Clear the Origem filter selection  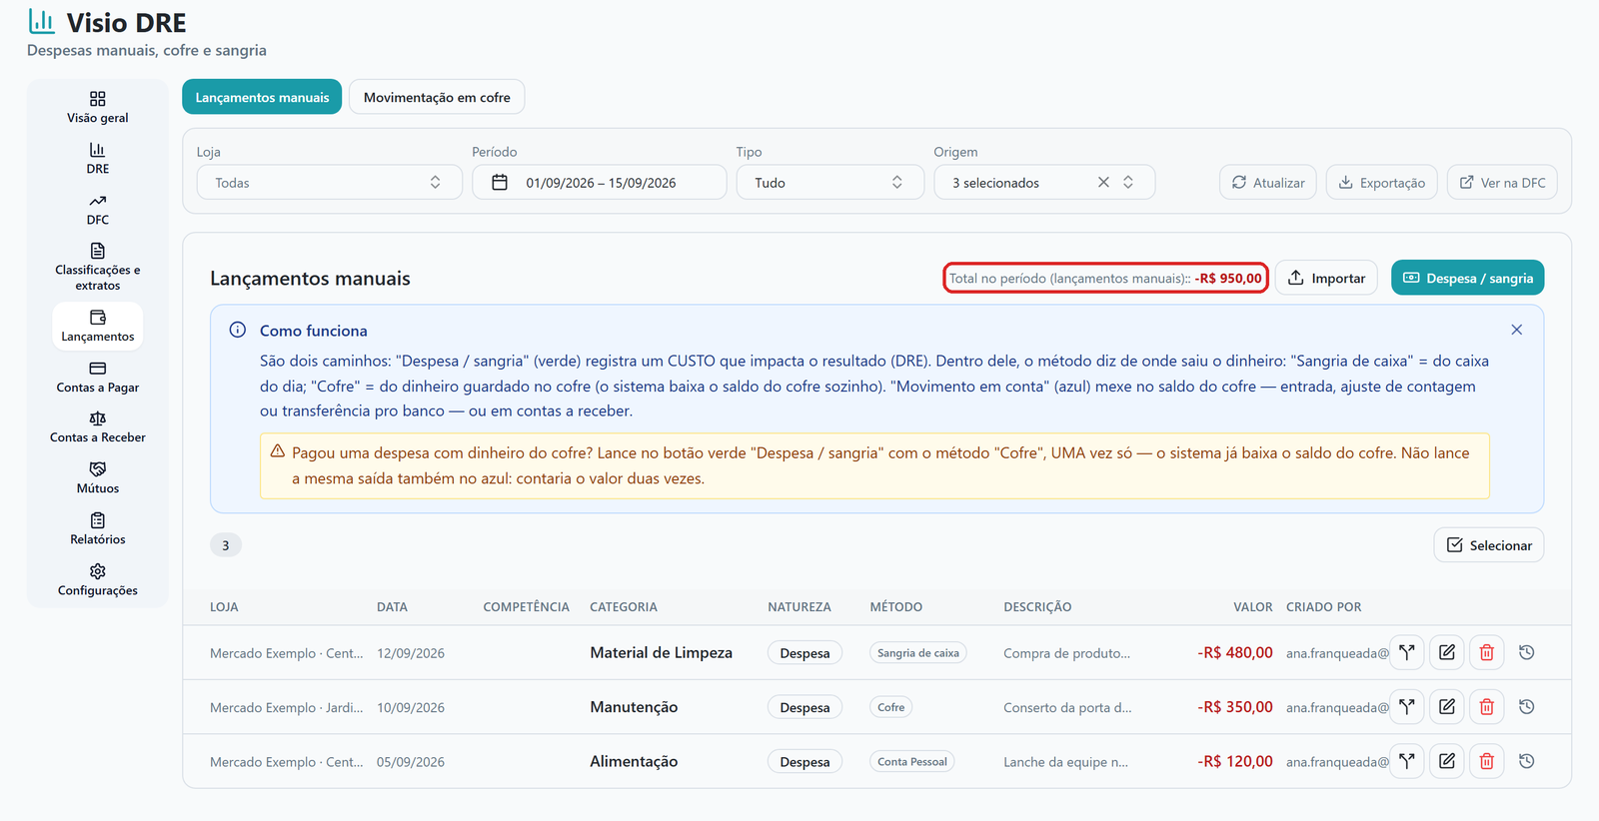pyautogui.click(x=1103, y=183)
